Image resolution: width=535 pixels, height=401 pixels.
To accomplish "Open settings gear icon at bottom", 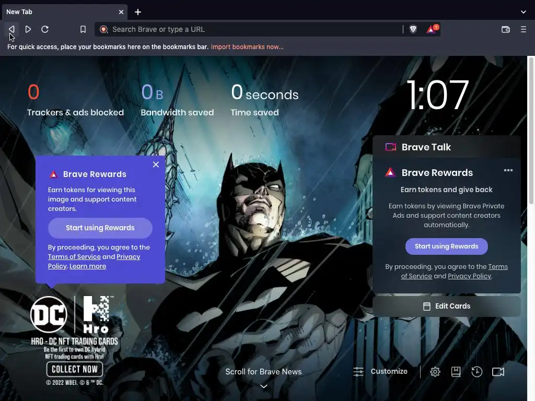I will click(x=435, y=372).
